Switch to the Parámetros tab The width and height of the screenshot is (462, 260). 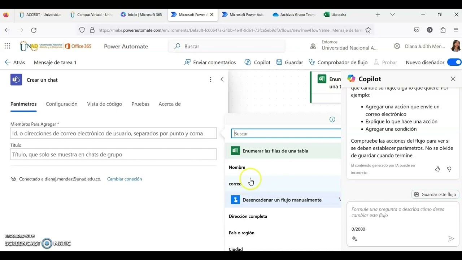tap(23, 104)
